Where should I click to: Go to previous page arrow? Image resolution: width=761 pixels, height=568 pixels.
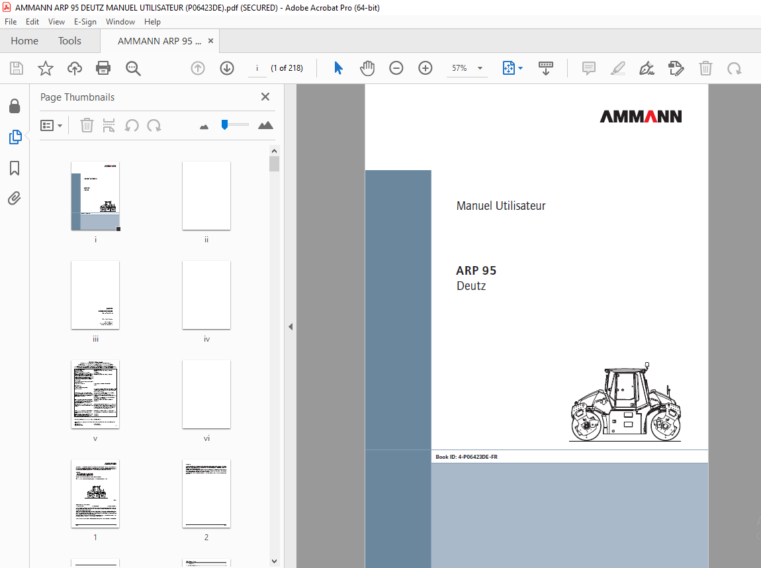point(198,68)
